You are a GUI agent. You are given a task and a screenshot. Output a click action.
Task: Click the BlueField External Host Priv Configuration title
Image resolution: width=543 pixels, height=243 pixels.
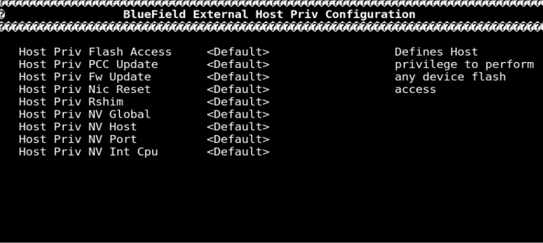click(269, 14)
